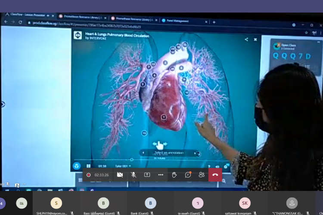The image size is (323, 215).
Task: Select participant avatar SK
Action: click(x=245, y=203)
